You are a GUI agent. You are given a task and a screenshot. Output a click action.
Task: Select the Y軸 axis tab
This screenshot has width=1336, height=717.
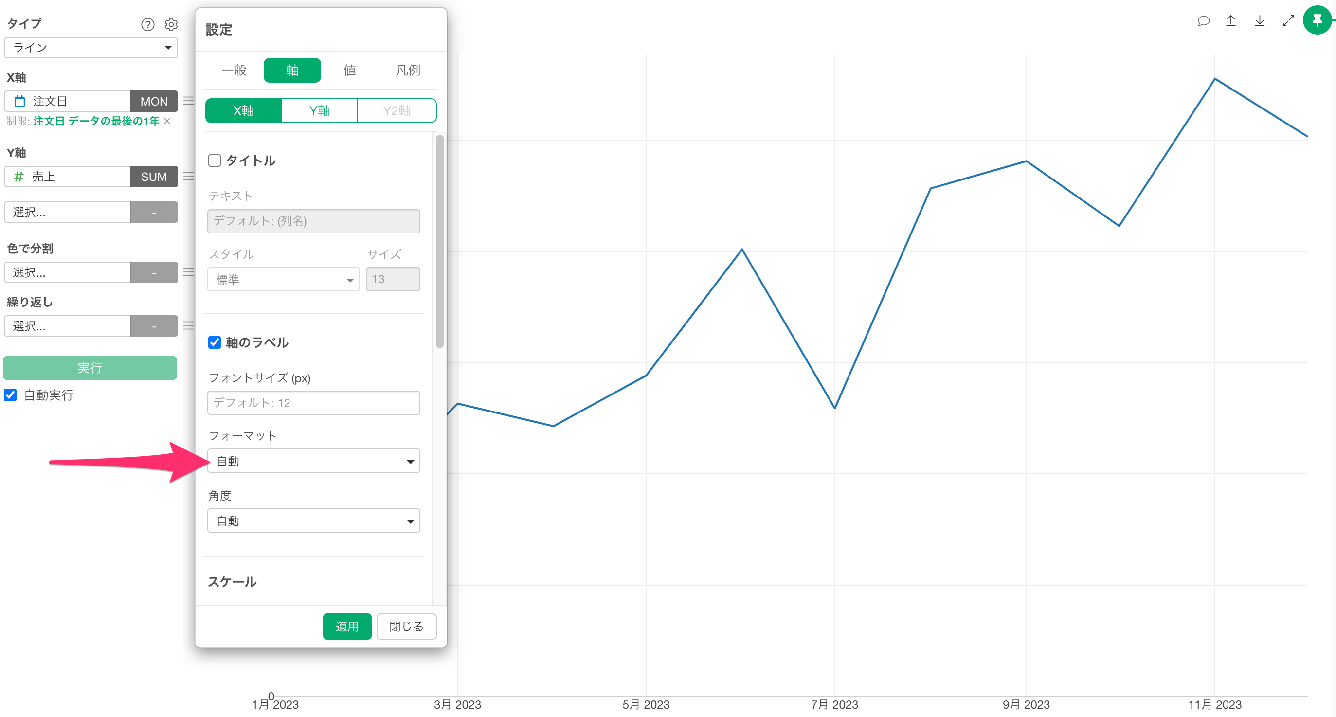click(x=320, y=110)
